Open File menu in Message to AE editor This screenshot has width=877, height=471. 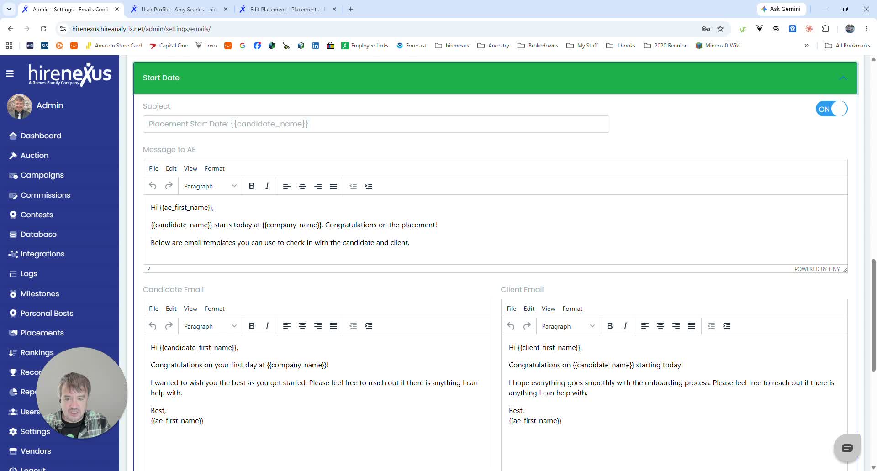tap(153, 168)
